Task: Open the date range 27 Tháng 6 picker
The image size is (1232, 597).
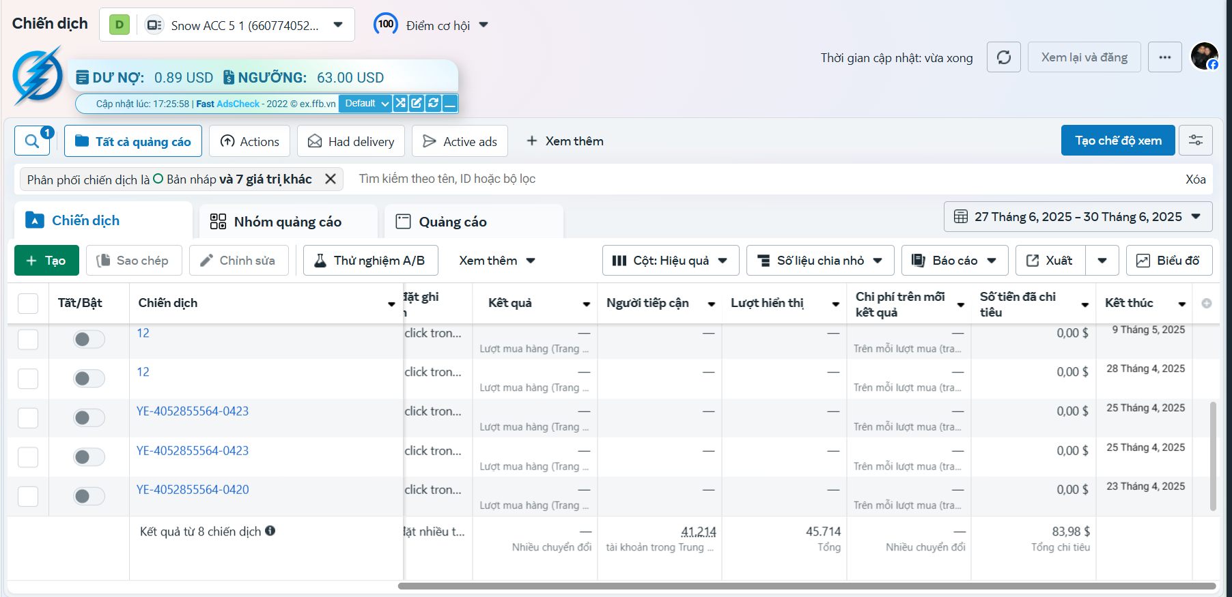Action: click(1078, 217)
